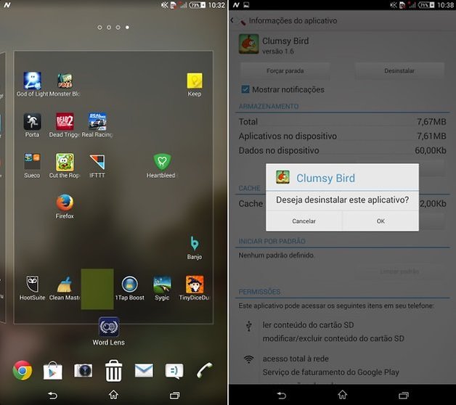Image resolution: width=456 pixels, height=405 pixels.
Task: Tap the Back navigation button on left screen
Action: 52,395
